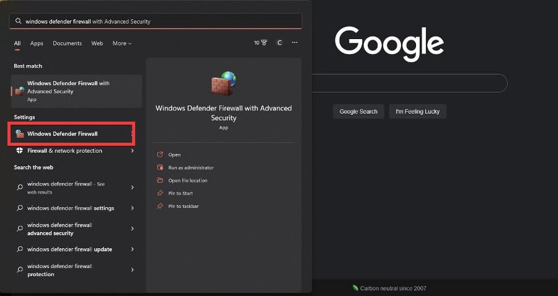This screenshot has height=296, width=558.
Task: Click the Pin to taskbar pin icon
Action: (160, 206)
